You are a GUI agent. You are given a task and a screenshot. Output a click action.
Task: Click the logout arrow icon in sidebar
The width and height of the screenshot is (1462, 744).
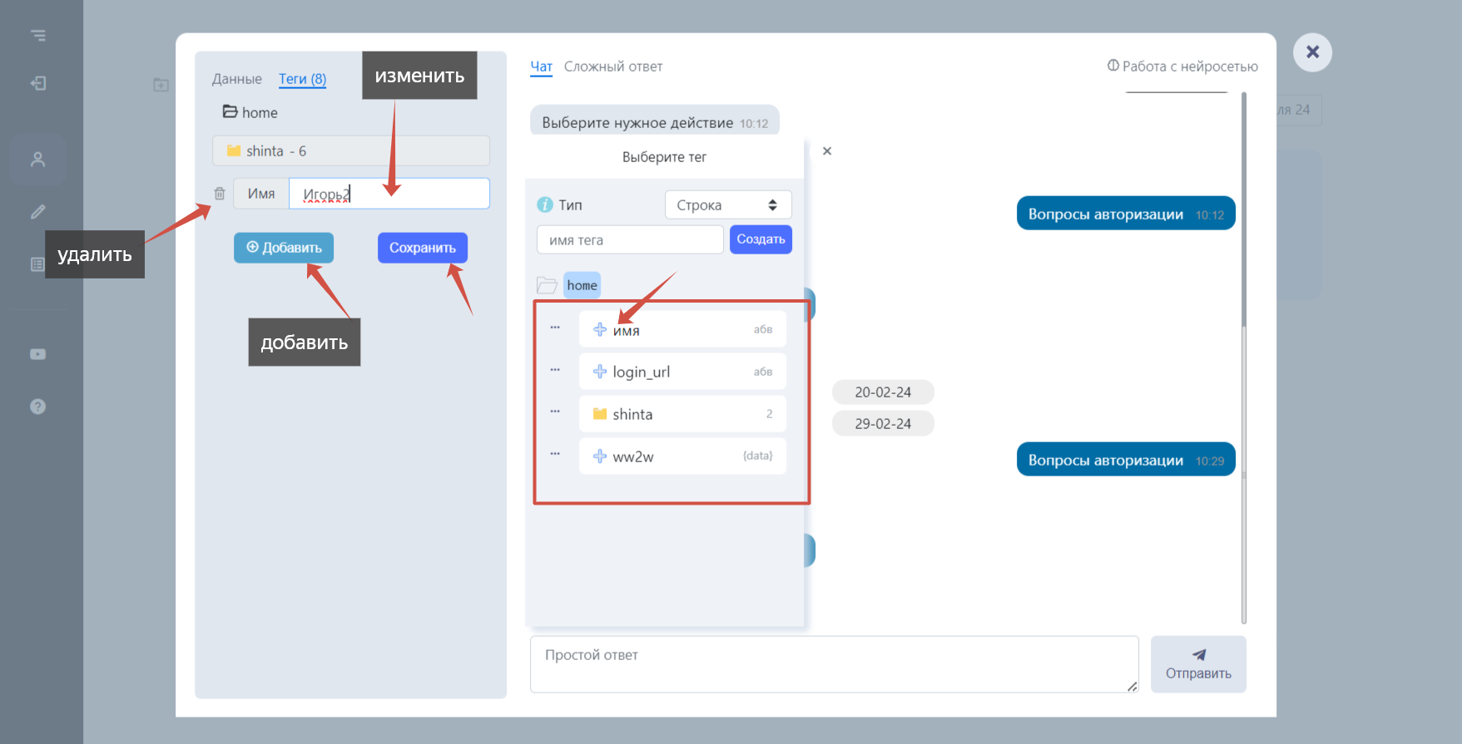[x=38, y=83]
